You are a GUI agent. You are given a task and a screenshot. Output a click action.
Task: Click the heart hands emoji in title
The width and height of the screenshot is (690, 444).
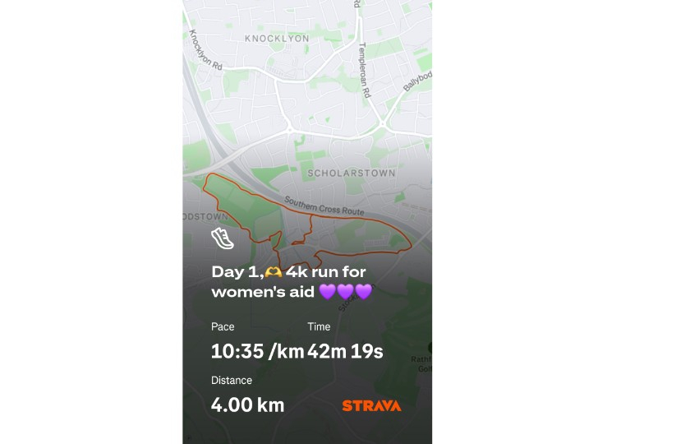coord(274,271)
